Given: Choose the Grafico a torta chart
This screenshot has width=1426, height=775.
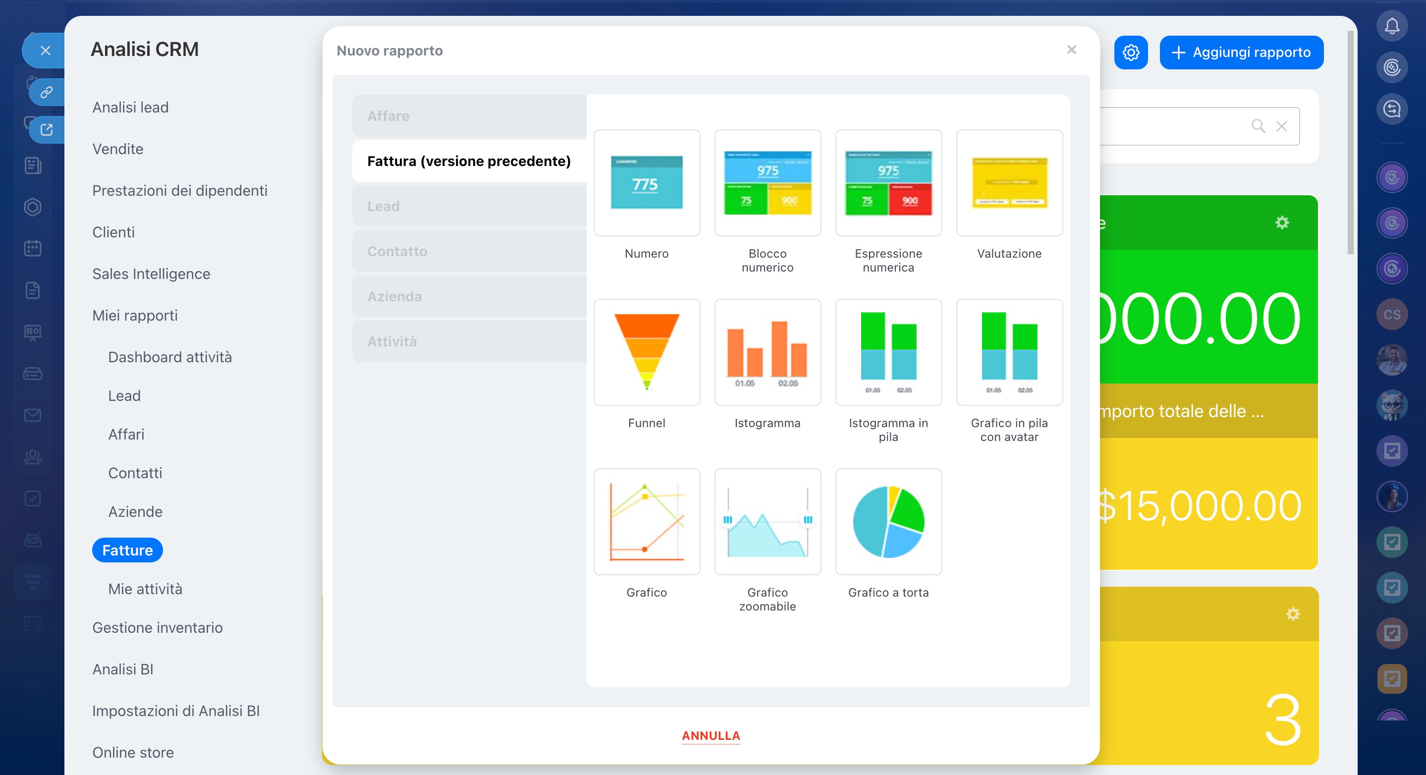Looking at the screenshot, I should [x=888, y=521].
